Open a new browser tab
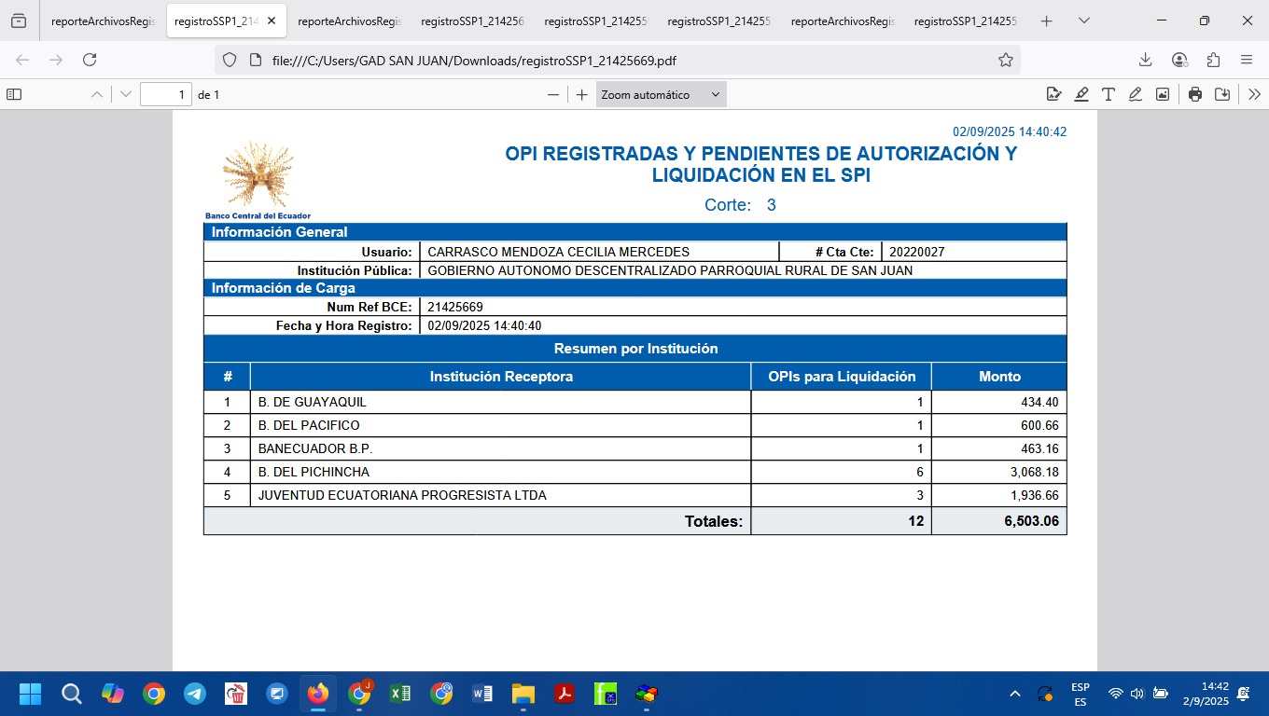 pyautogui.click(x=1047, y=21)
